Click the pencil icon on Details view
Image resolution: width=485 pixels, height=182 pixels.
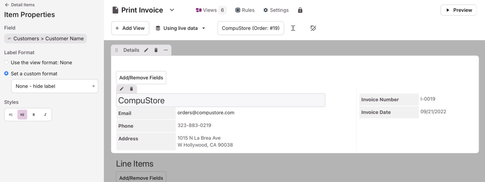coord(146,50)
